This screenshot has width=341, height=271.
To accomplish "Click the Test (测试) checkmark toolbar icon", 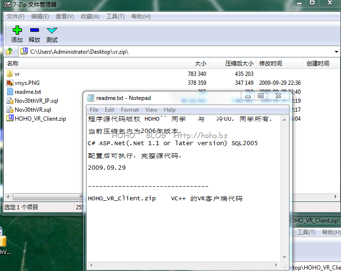I will coord(52,30).
